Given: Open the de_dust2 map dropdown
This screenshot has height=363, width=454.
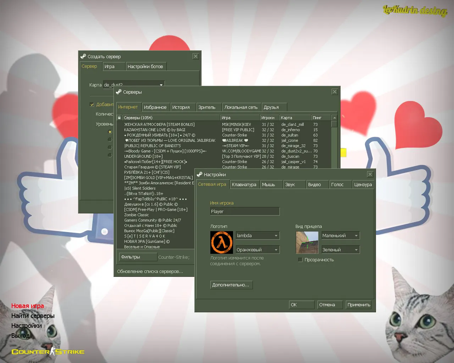Looking at the screenshot, I should 161,84.
